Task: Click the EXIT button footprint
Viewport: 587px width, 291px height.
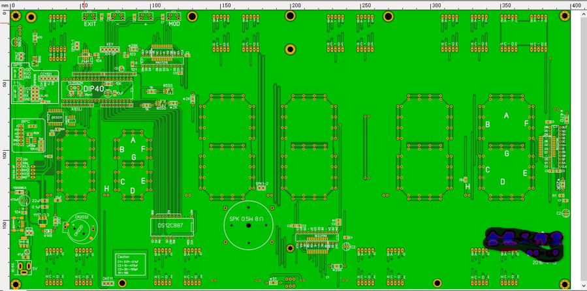Action: pyautogui.click(x=90, y=16)
